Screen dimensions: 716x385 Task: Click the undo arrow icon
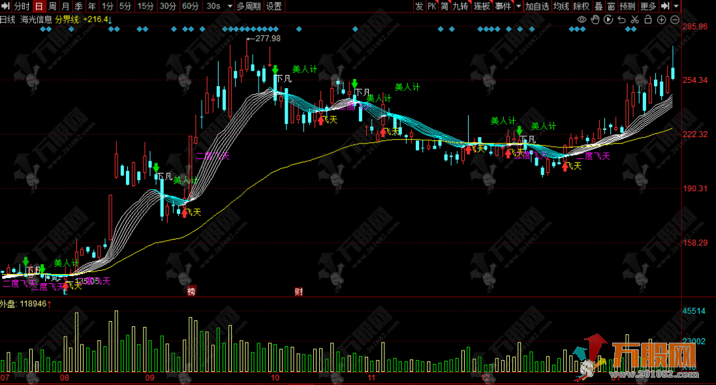(x=621, y=20)
